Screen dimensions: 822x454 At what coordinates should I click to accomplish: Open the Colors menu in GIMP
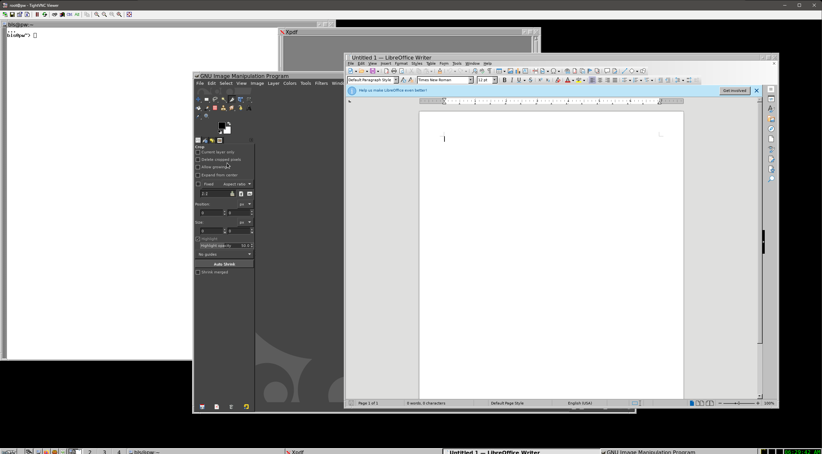click(290, 83)
